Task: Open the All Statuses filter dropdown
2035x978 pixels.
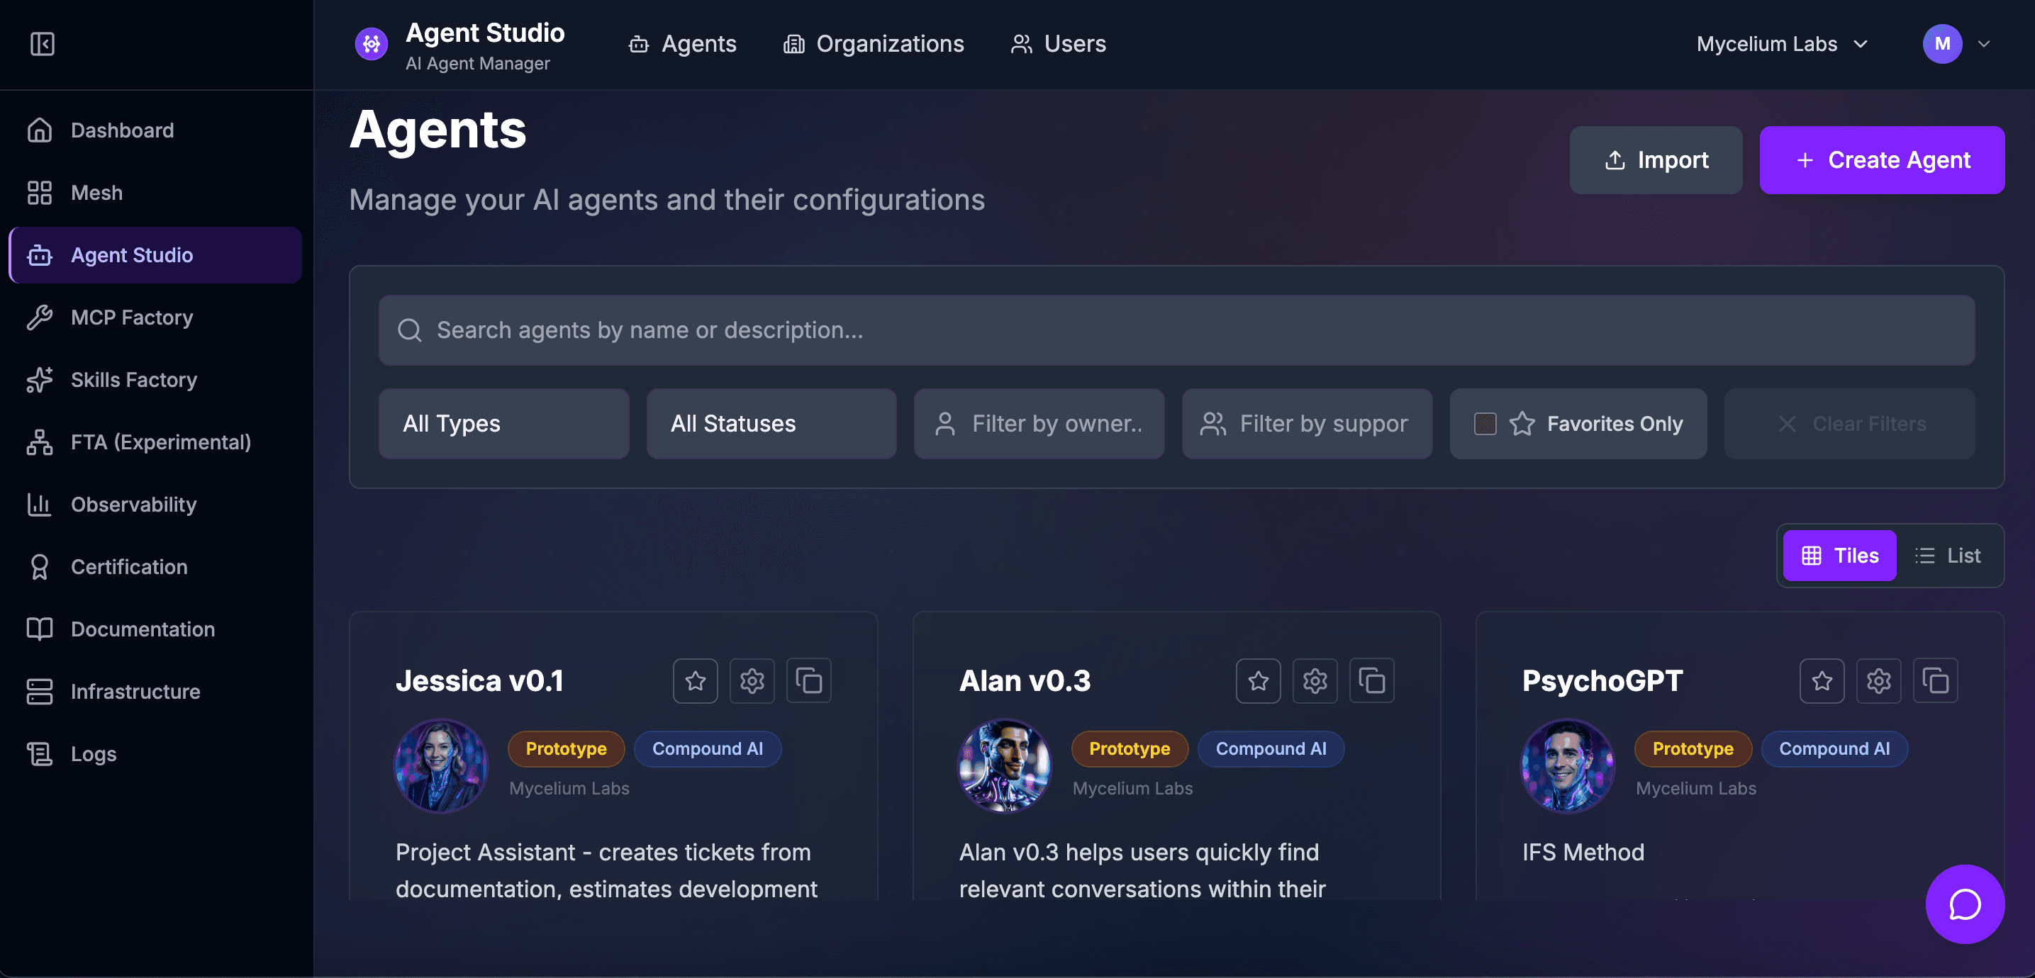Action: tap(771, 424)
